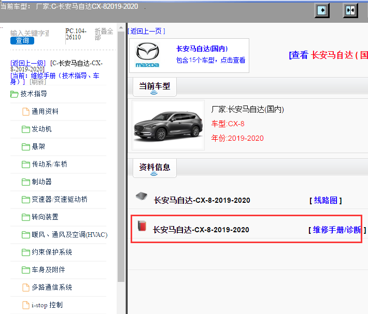Expand the 制动器 tree item

tap(42, 182)
